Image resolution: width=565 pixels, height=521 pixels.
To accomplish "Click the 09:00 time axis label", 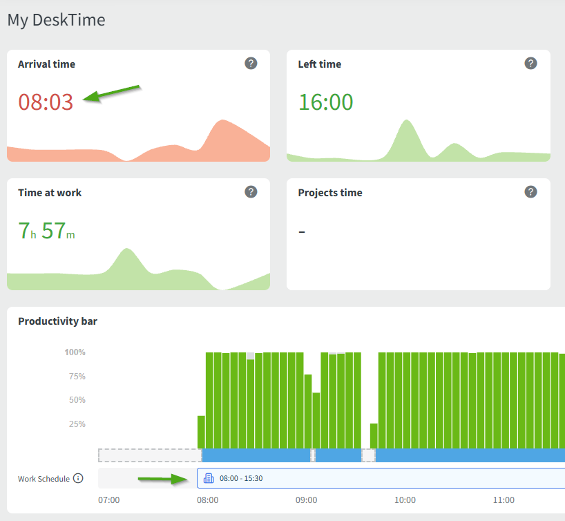I will pyautogui.click(x=306, y=500).
